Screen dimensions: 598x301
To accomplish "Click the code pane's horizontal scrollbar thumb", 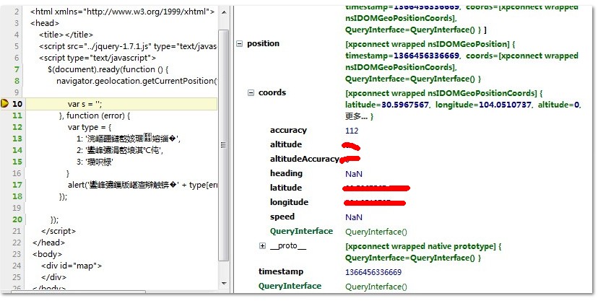I will pos(78,292).
